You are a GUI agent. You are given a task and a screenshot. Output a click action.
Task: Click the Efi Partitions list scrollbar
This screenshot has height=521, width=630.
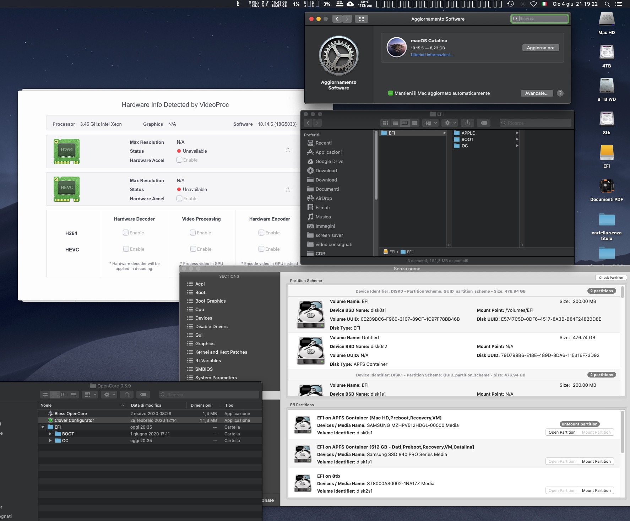[623, 432]
